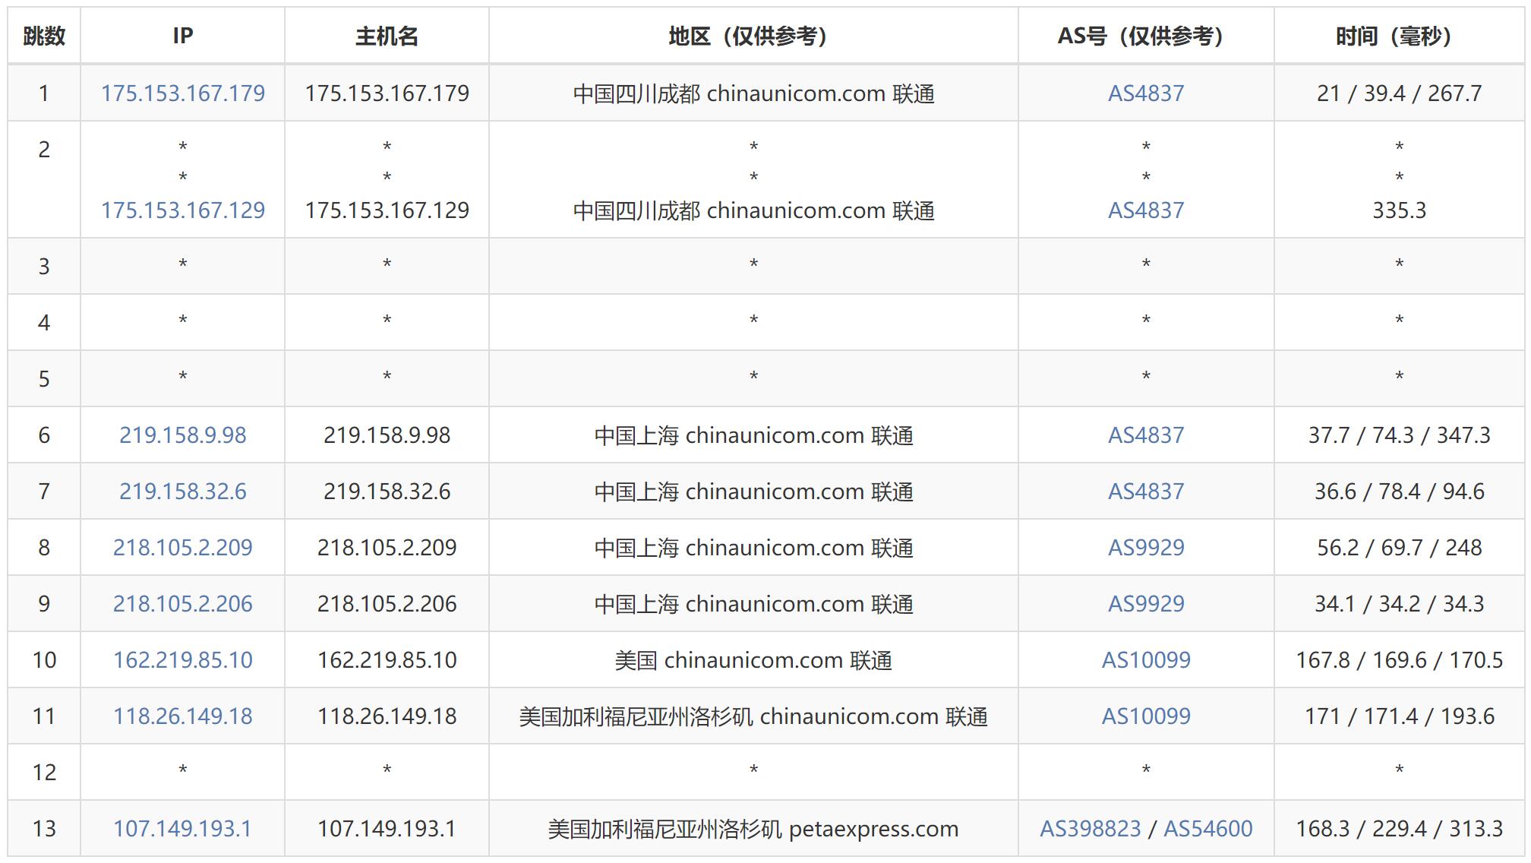
Task: Click time value 168.3 / 229.4 / 313.3
Action: click(1400, 829)
